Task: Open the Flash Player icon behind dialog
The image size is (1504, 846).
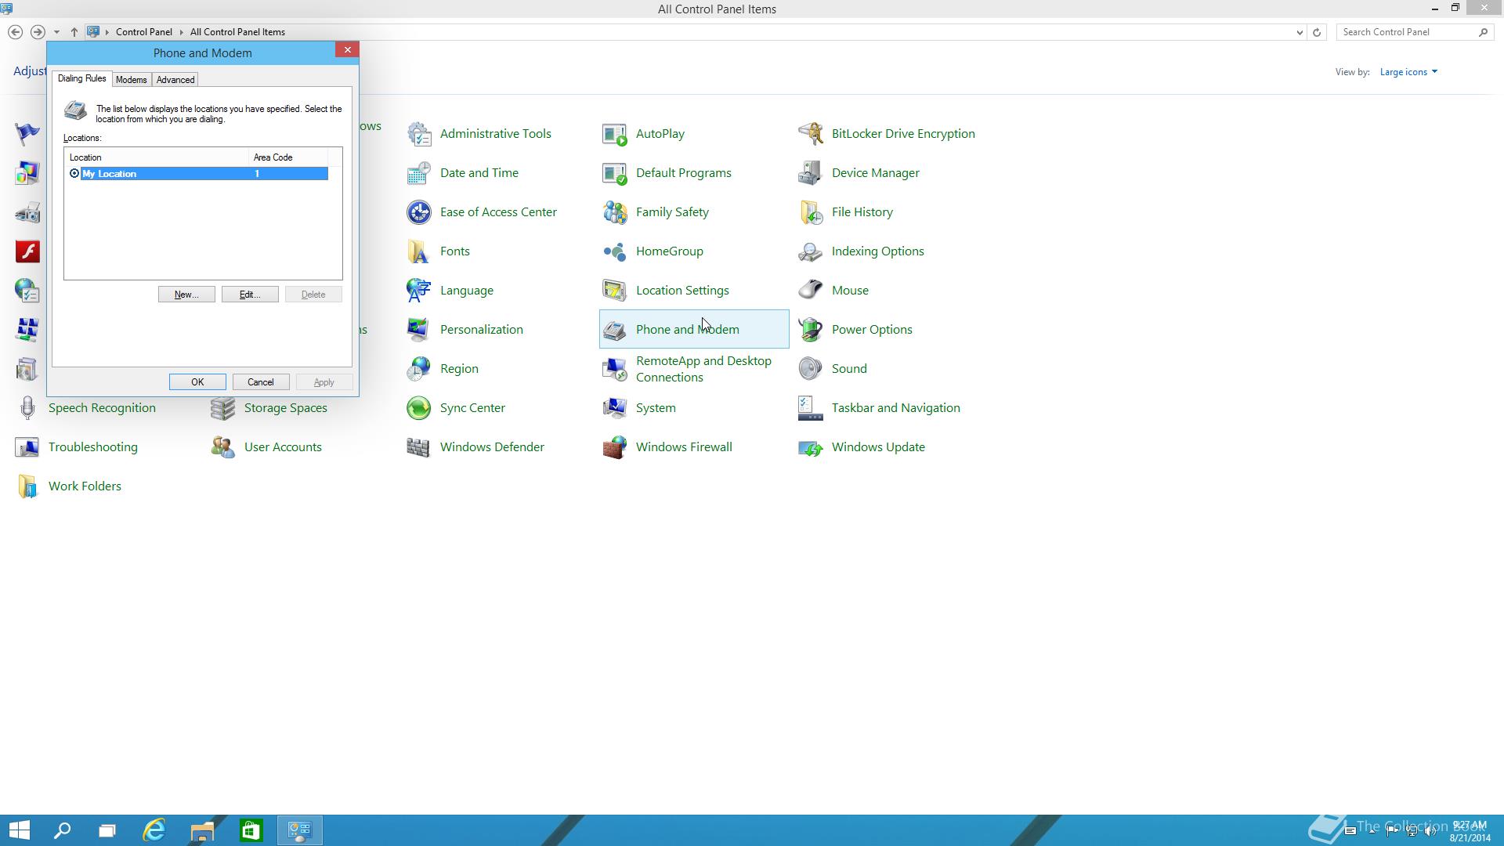Action: (x=27, y=251)
